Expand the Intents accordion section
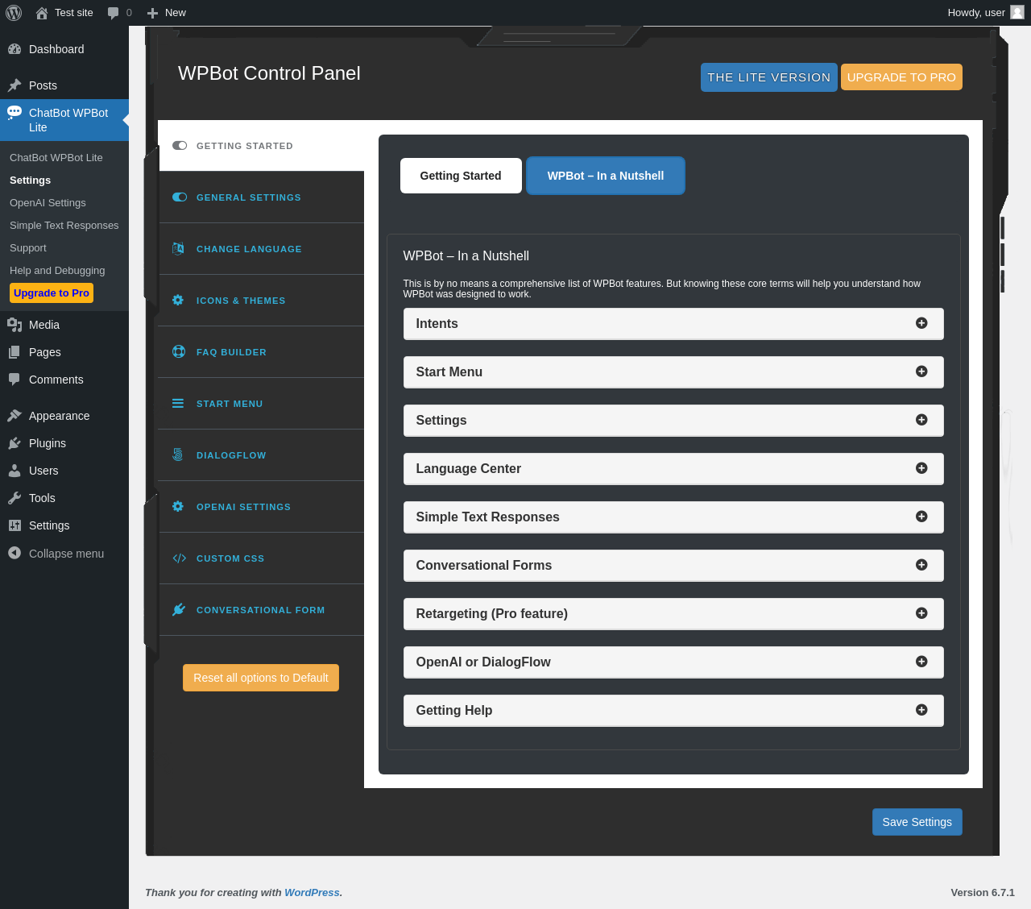This screenshot has width=1031, height=909. tap(921, 323)
